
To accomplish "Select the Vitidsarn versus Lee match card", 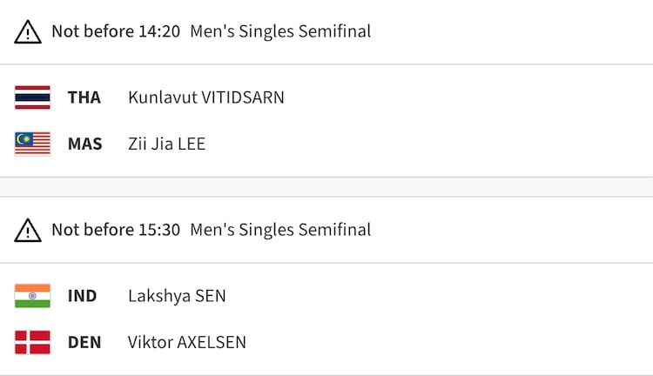I will (x=435, y=120).
